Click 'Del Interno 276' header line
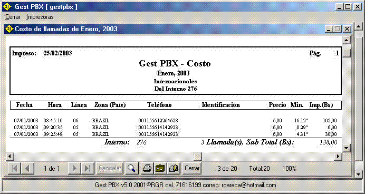Viewport: 365px width, 194px height. click(x=176, y=89)
